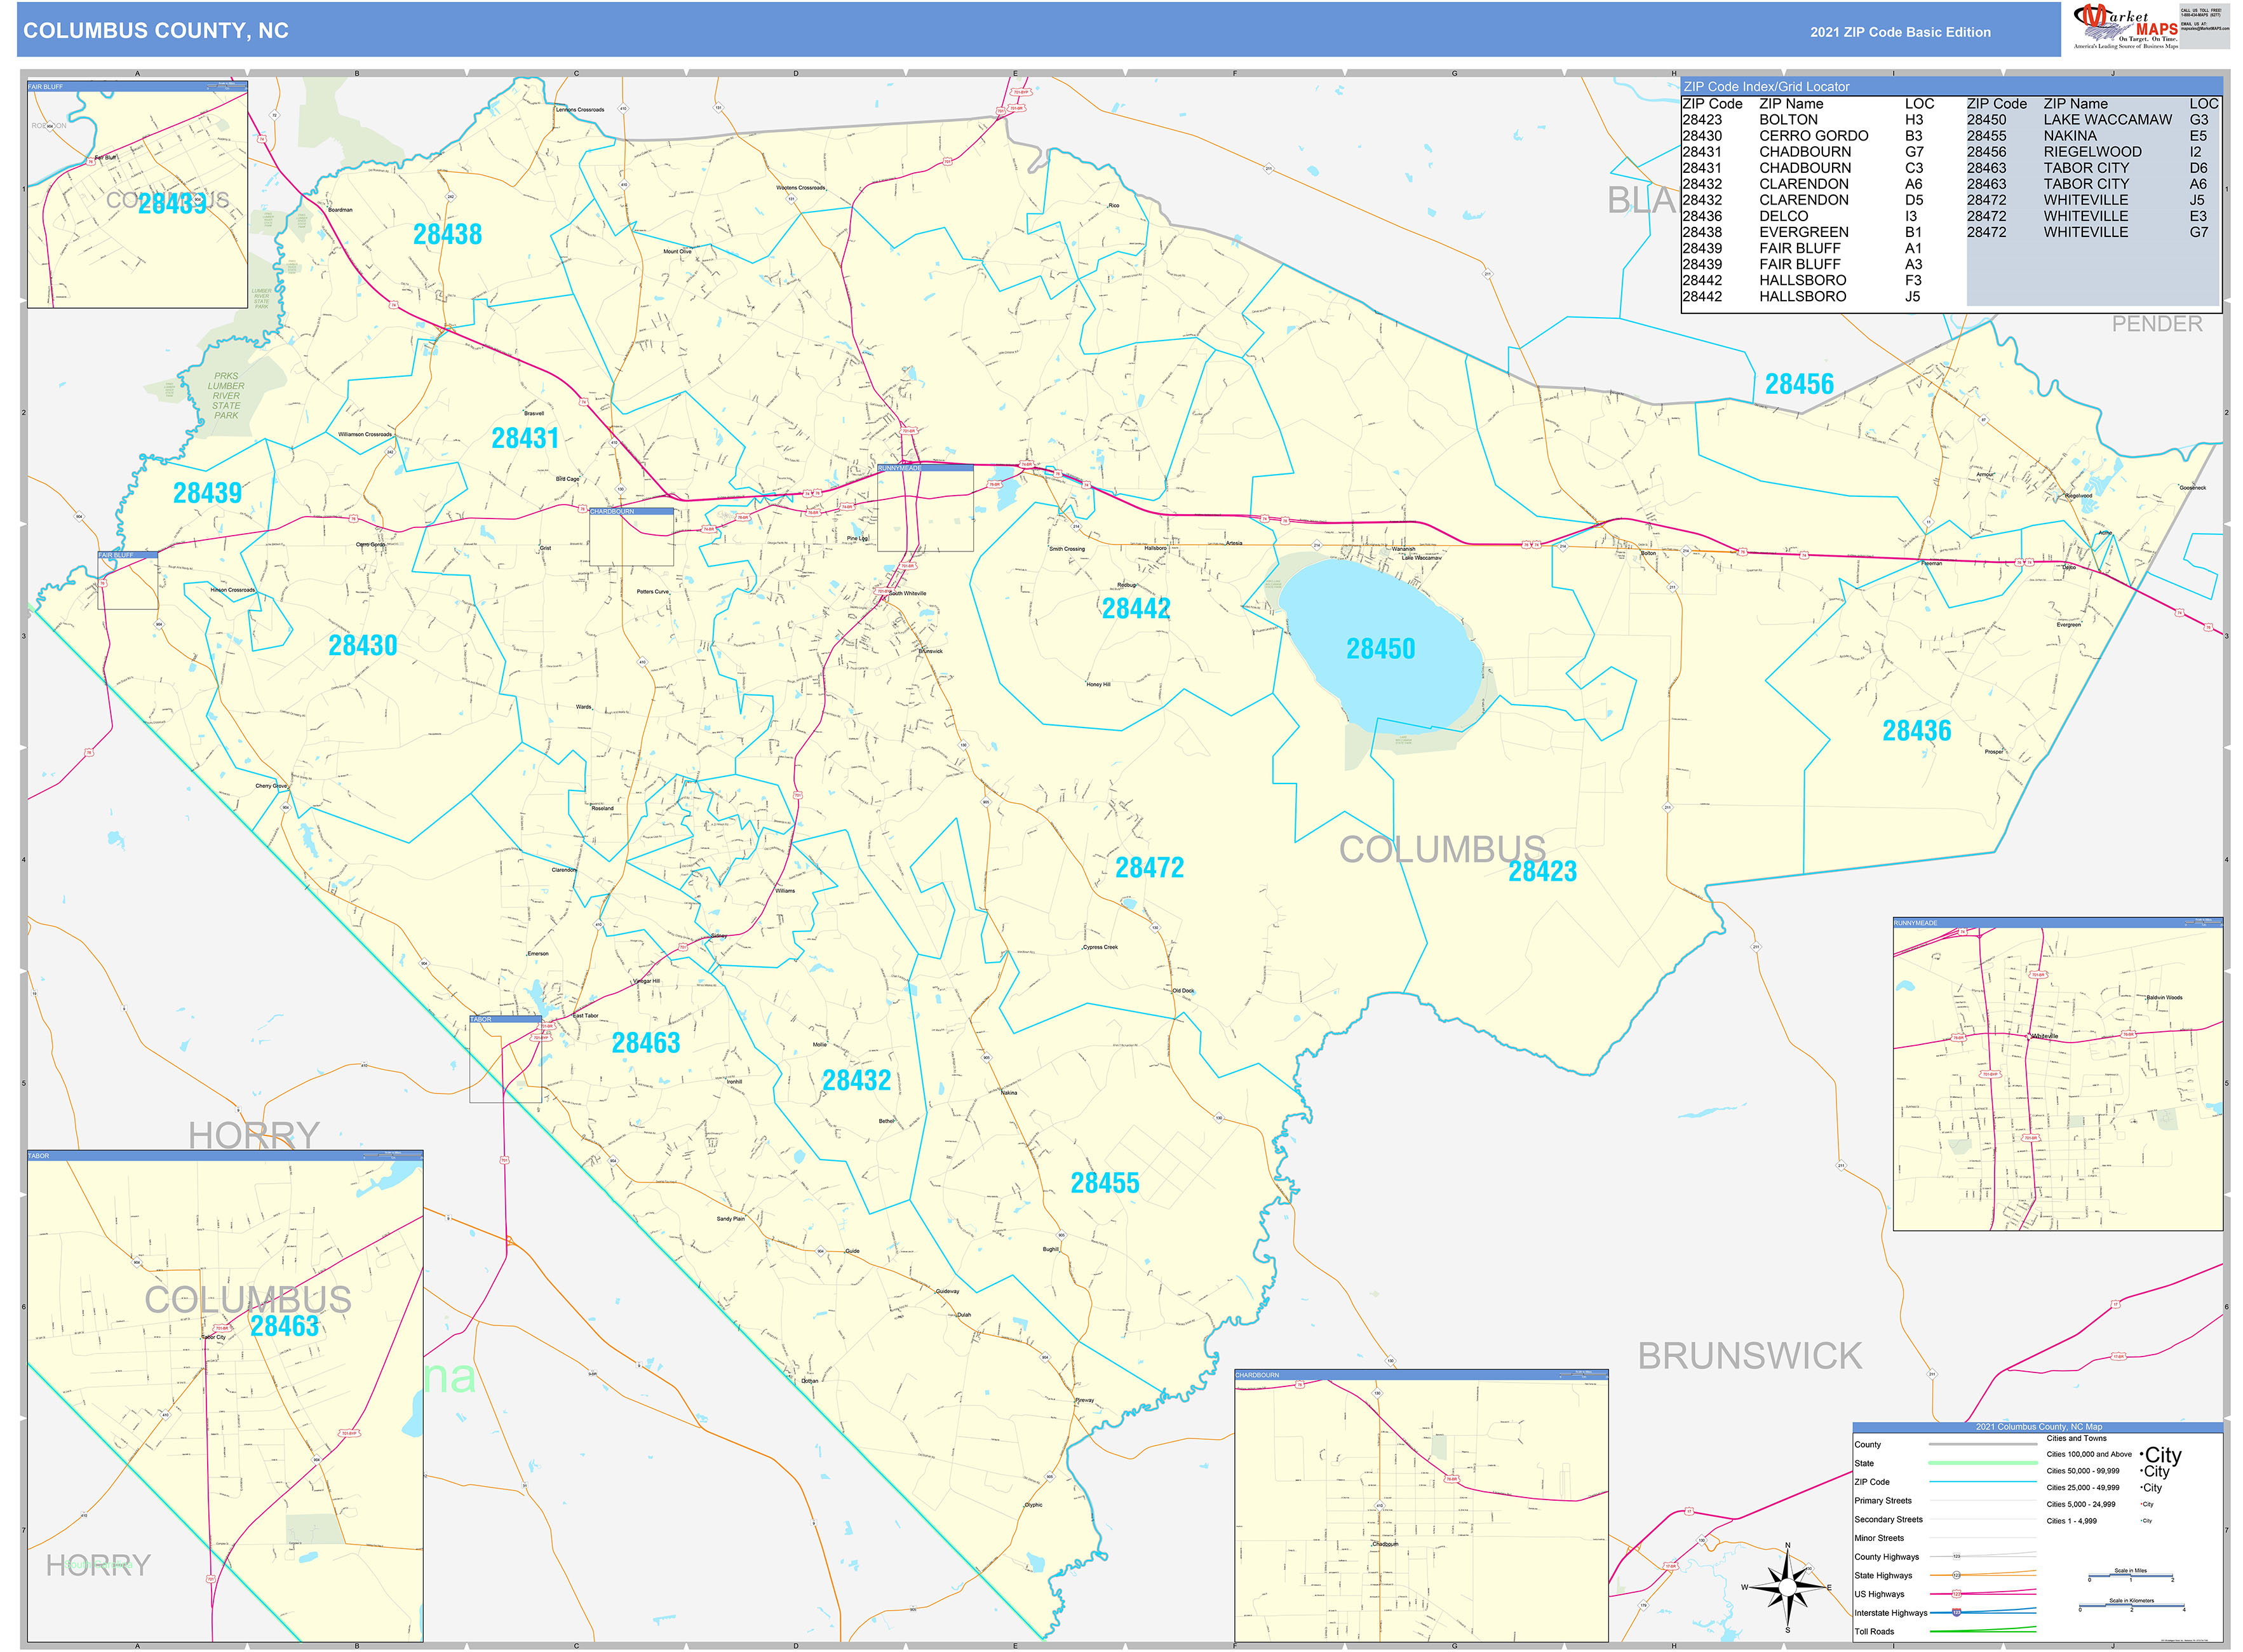Click the BRUNSWICK county label
2243x1652 pixels.
coord(1749,1357)
